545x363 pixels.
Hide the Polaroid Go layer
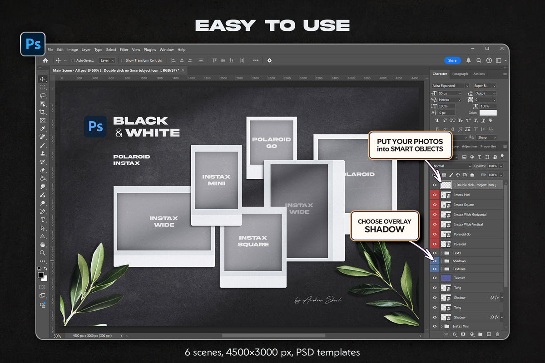point(435,234)
